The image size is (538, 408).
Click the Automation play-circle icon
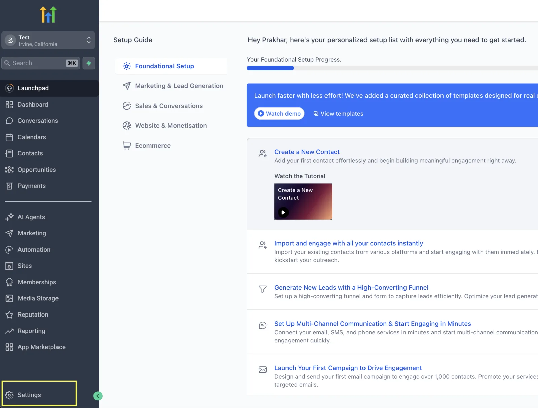click(9, 250)
